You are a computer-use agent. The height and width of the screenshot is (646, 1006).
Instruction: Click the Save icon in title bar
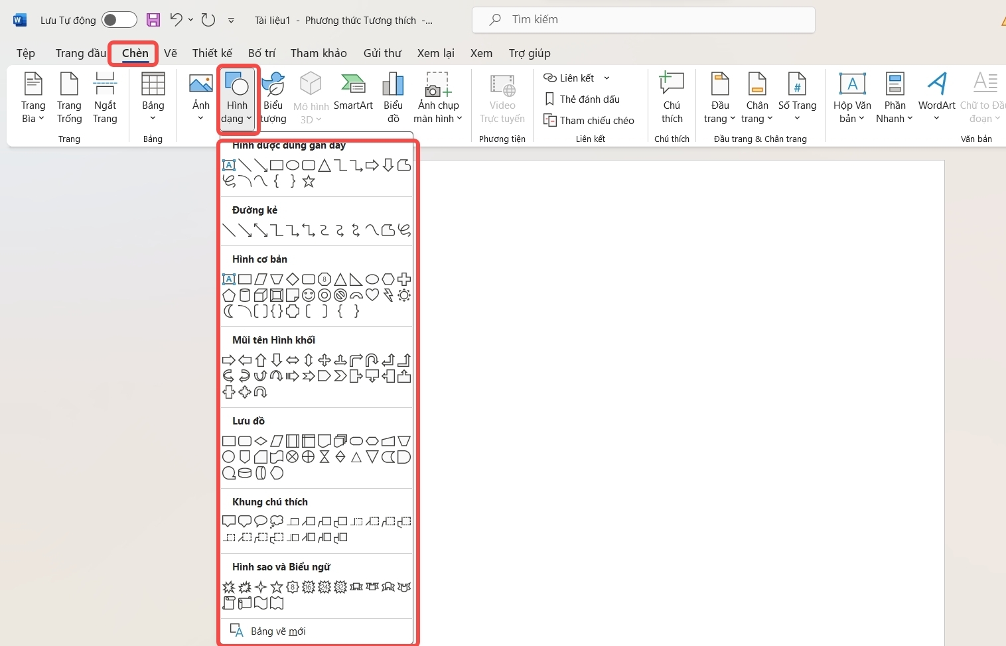point(153,20)
